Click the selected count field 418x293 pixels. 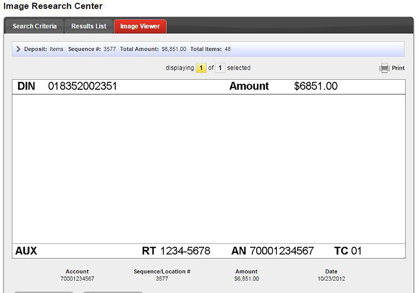click(220, 68)
